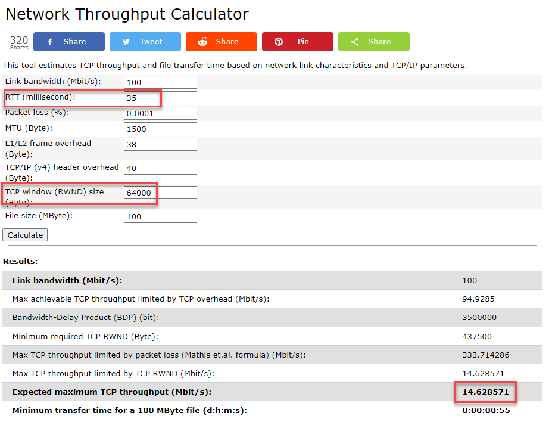
Task: Focus the Link bandwidth input field
Action: 160,82
